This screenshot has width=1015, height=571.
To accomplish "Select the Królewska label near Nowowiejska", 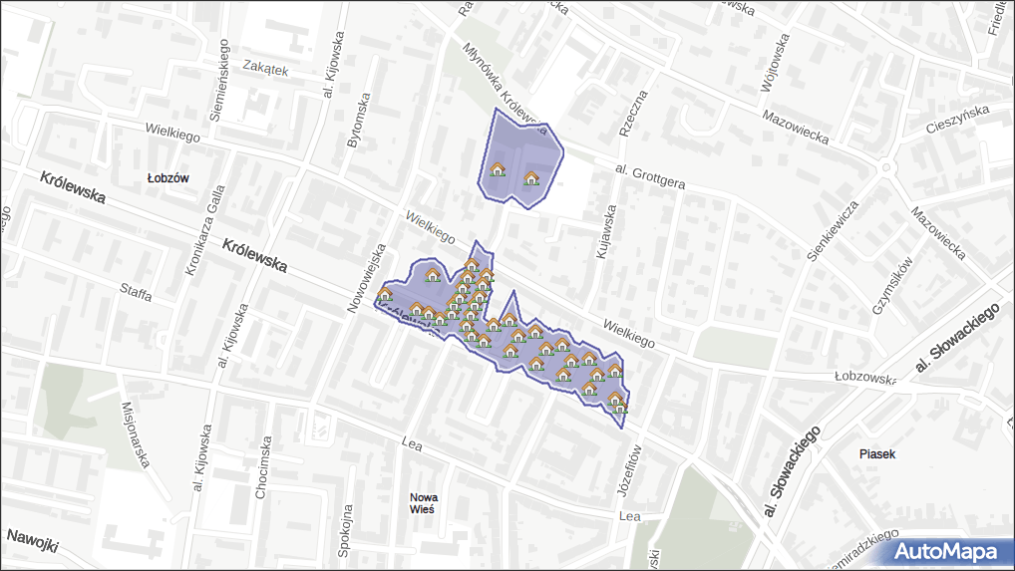I will click(x=254, y=255).
